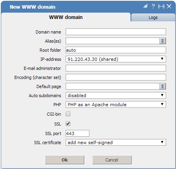Switch to the Logs tab
Screen dimensions: 176x169
pos(153,17)
